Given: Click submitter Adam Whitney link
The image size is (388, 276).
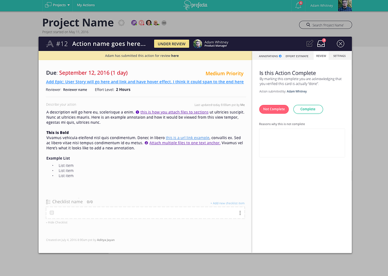Looking at the screenshot, I should point(297,92).
